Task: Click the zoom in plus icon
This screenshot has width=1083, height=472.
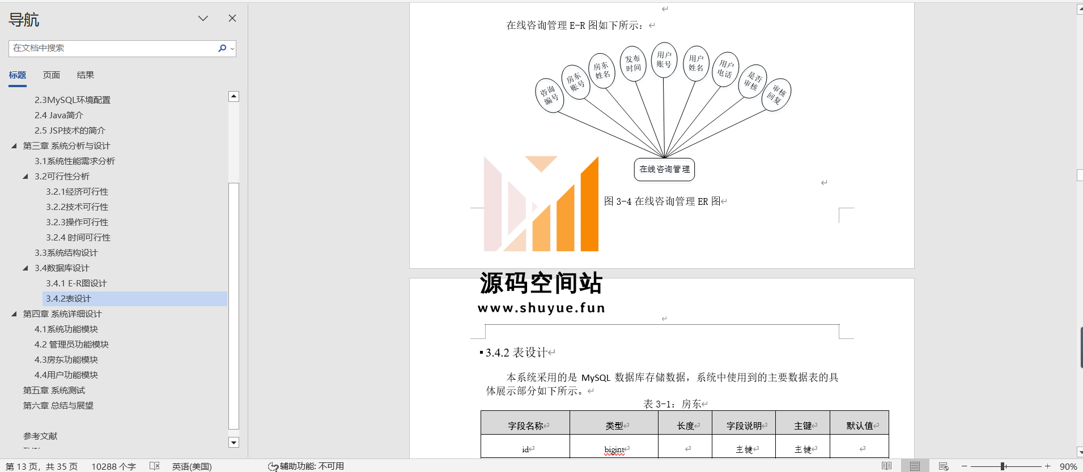Action: 1048,466
